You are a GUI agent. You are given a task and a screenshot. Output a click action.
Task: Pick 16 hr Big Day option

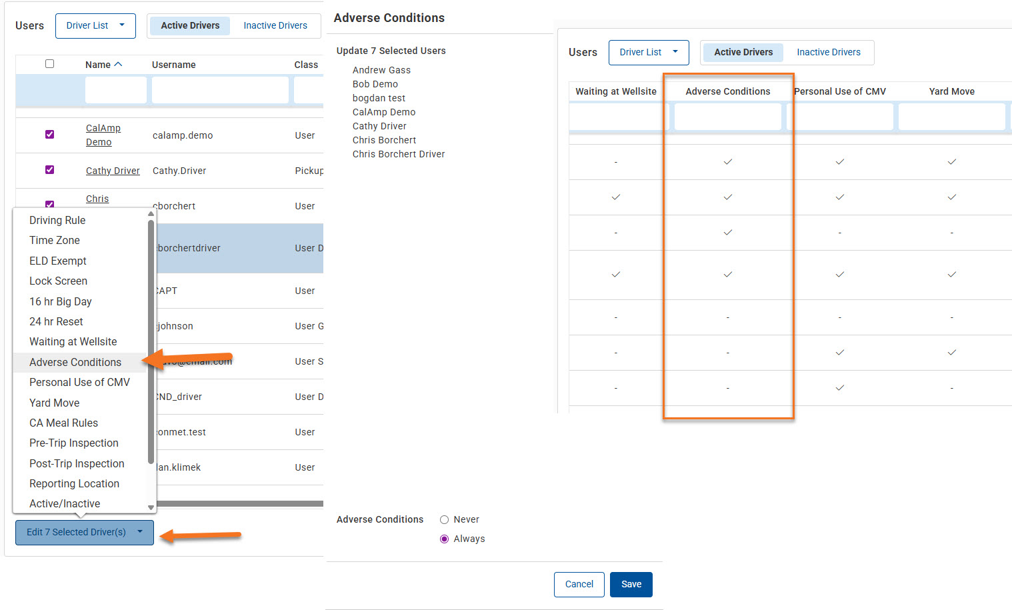[x=61, y=301]
